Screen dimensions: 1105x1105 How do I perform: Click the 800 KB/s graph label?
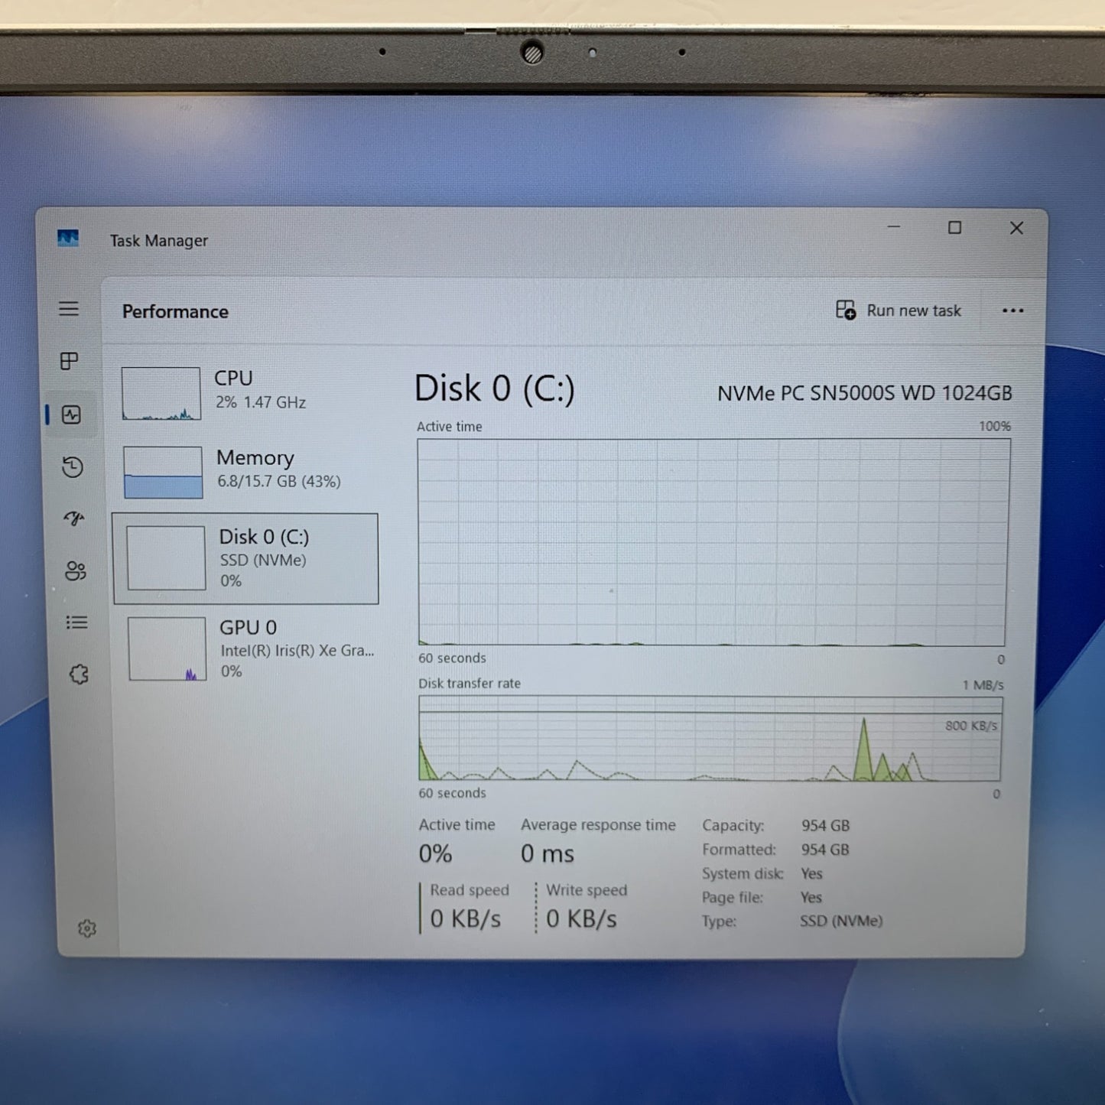pos(971,726)
